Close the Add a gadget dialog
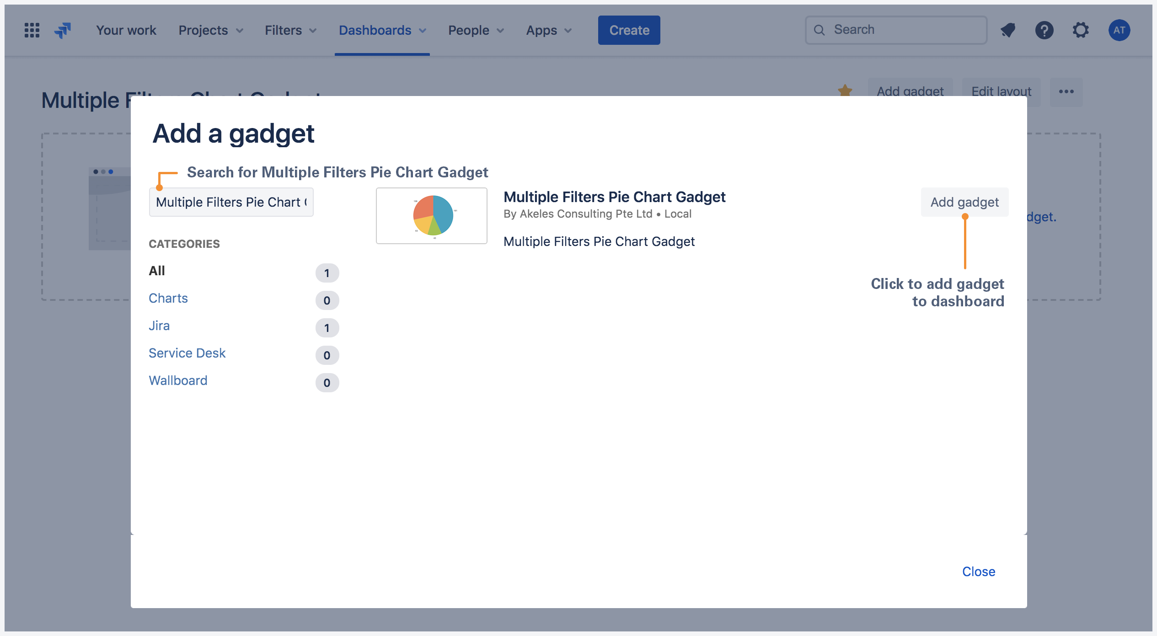The width and height of the screenshot is (1157, 636). tap(979, 571)
